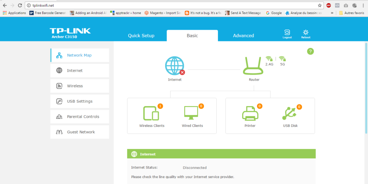Screen dimensions: 368x184
Task: Click the green help question mark icon
Action: click(x=310, y=52)
